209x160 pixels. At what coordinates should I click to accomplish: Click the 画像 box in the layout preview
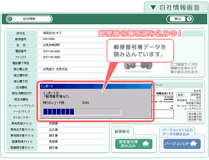pyautogui.click(x=180, y=95)
